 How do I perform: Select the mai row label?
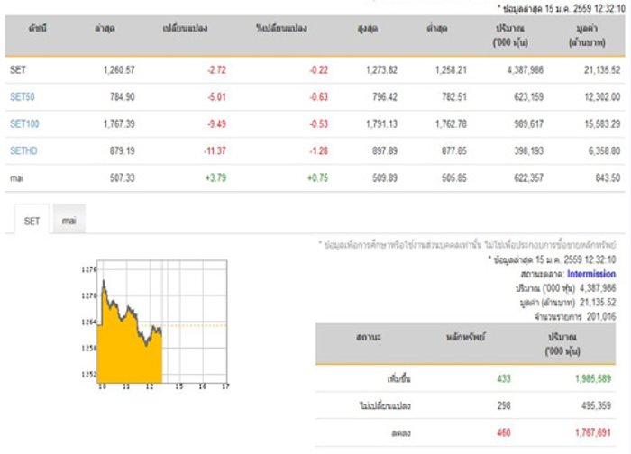(16, 177)
